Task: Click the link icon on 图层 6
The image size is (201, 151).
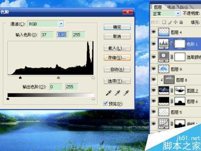Action: pos(172,101)
